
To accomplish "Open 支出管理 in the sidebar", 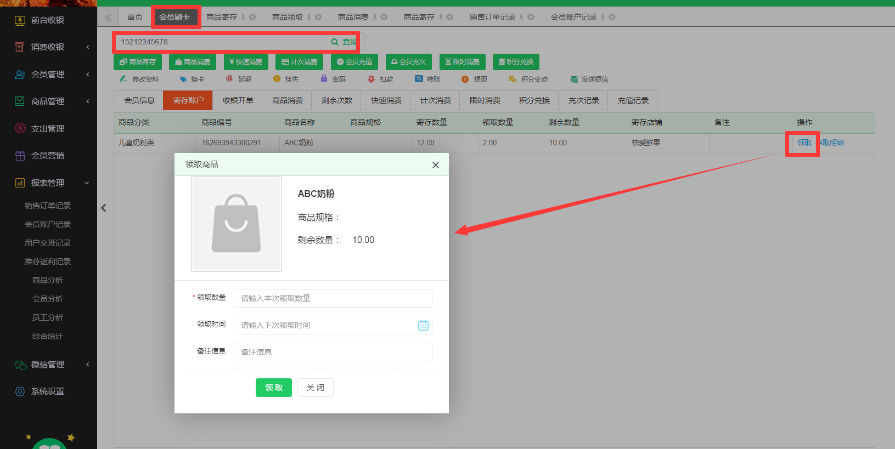I will [x=48, y=129].
